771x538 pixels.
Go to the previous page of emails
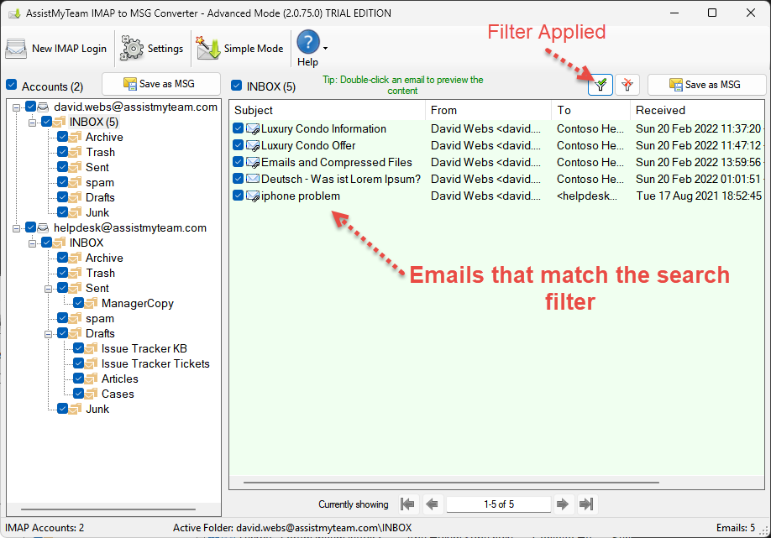point(433,504)
